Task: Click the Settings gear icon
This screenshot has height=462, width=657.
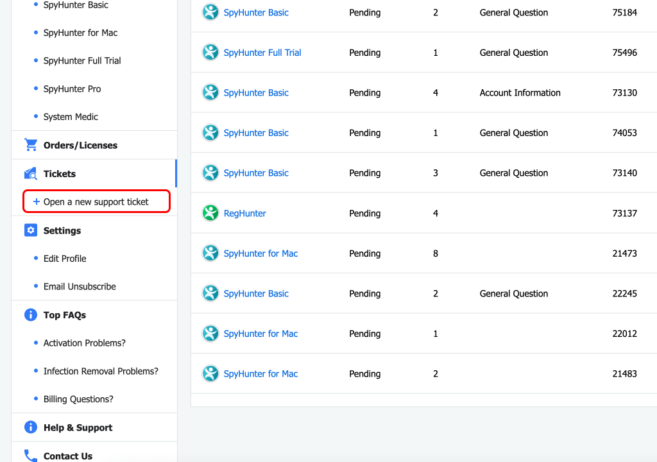Action: (x=30, y=230)
